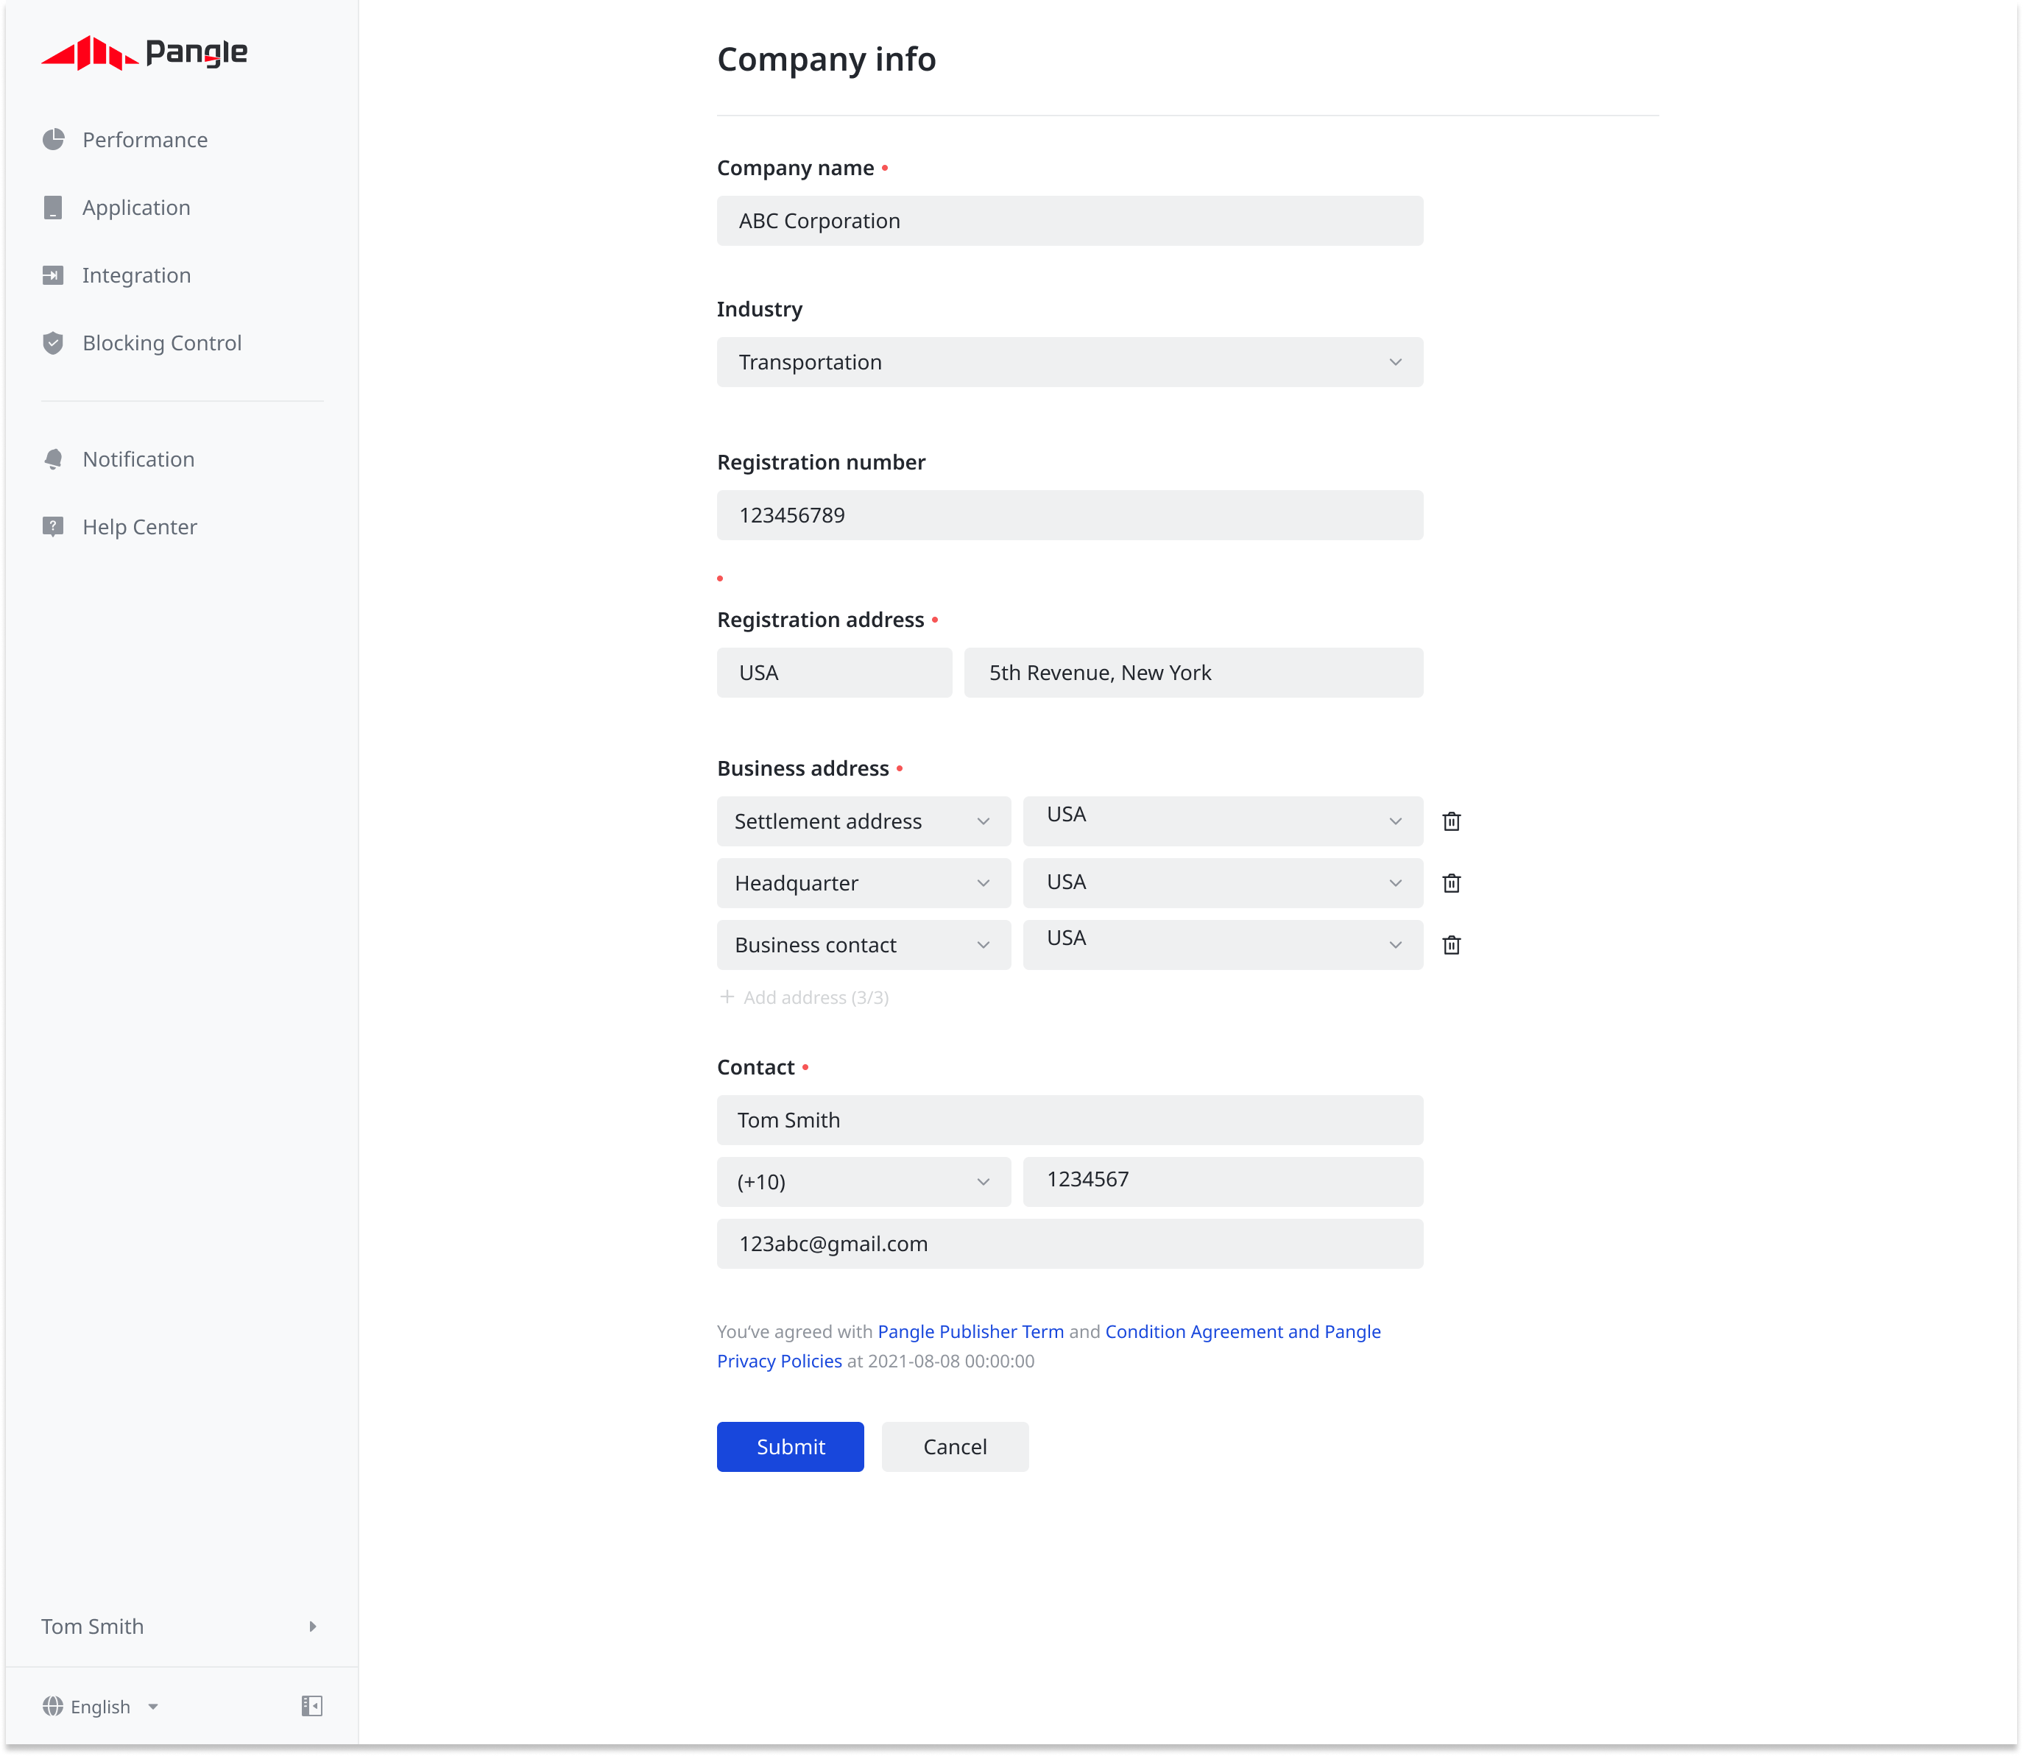Click the Registration number field

pos(1070,514)
